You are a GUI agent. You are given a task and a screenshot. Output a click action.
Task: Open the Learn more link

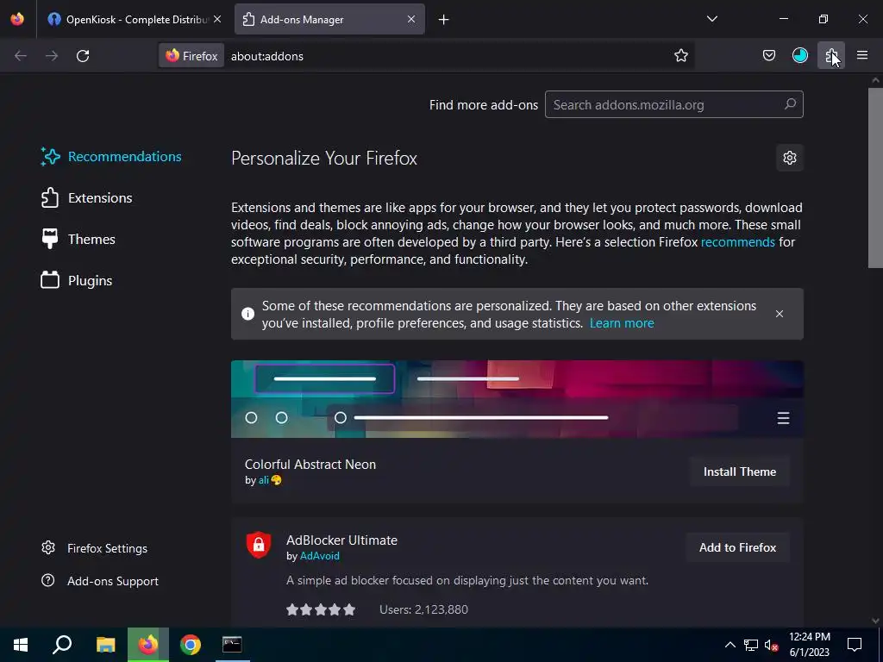(622, 323)
